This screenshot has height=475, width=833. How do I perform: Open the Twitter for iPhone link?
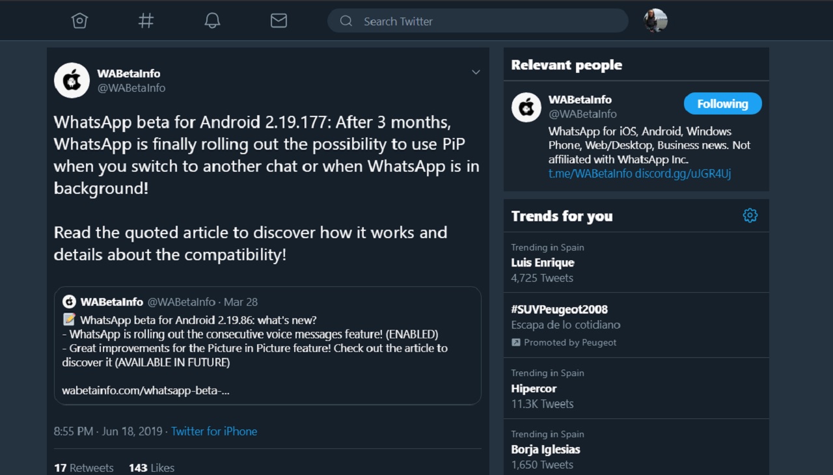tap(214, 431)
